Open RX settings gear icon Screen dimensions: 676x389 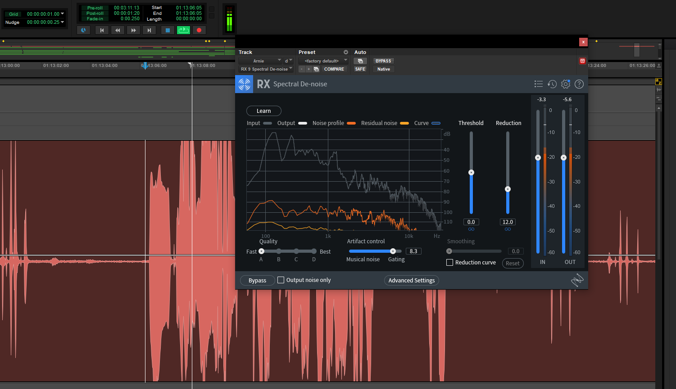click(x=566, y=84)
